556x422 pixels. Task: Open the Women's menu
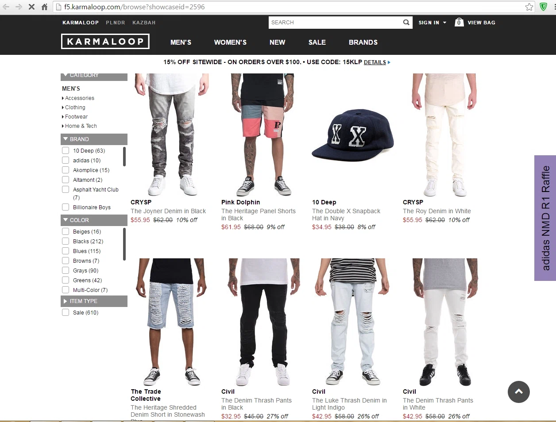[x=230, y=42]
